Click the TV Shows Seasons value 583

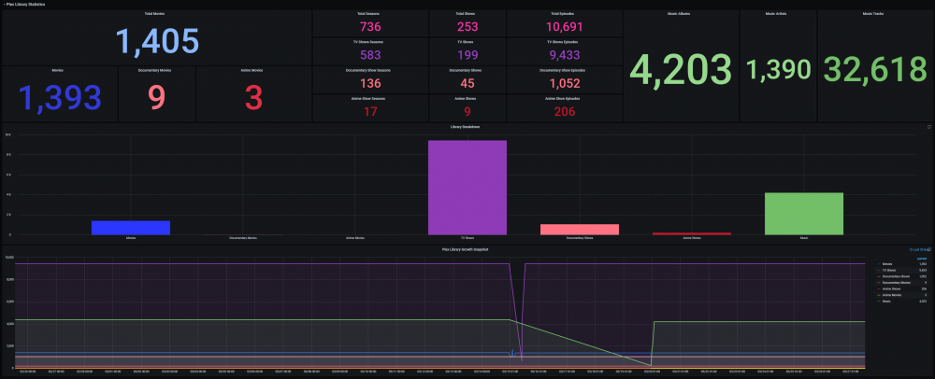370,55
